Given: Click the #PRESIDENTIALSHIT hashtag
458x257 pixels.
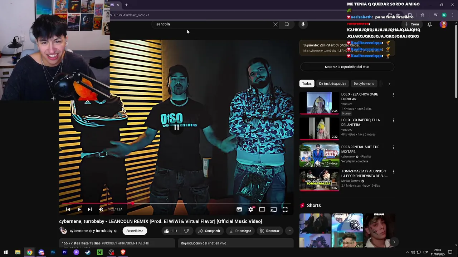Looking at the screenshot, I should click(134, 243).
